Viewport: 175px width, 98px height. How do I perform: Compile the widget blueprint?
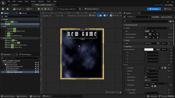(x=17, y=9)
